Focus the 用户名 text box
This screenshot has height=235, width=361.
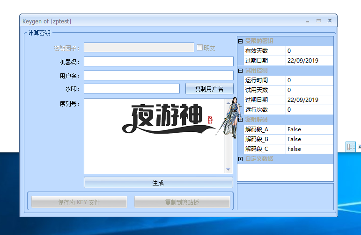tap(159, 76)
